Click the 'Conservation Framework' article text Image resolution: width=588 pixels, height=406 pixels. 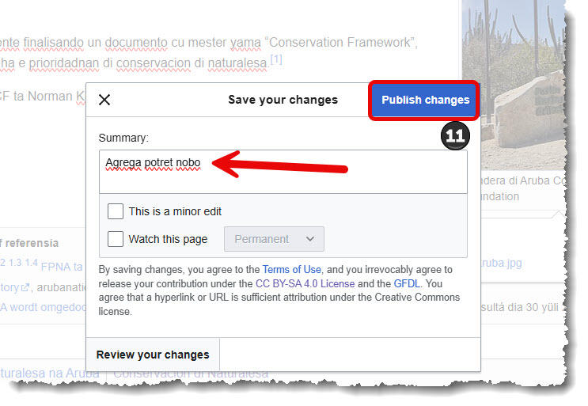(340, 43)
